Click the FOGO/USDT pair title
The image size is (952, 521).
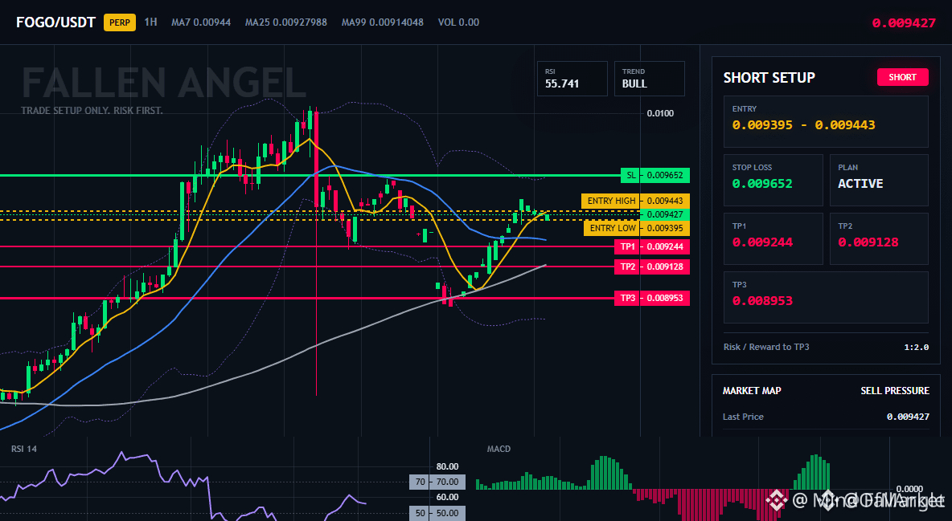(x=55, y=22)
